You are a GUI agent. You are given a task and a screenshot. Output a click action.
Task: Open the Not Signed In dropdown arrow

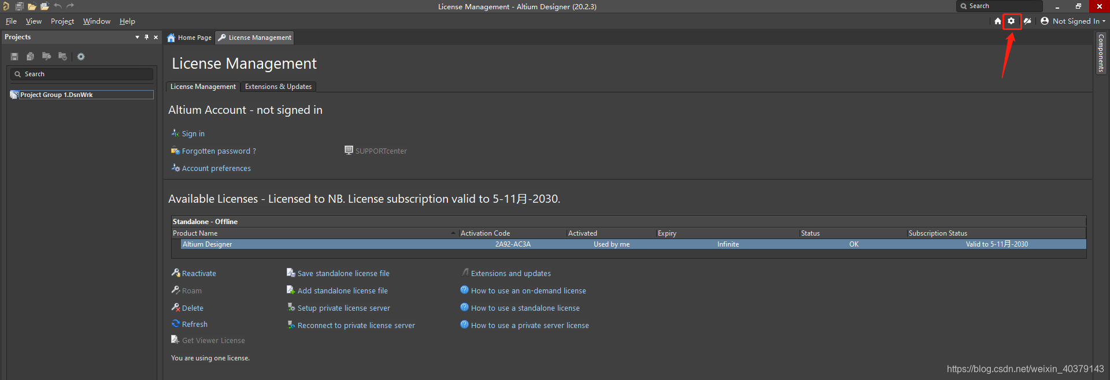pos(1104,21)
